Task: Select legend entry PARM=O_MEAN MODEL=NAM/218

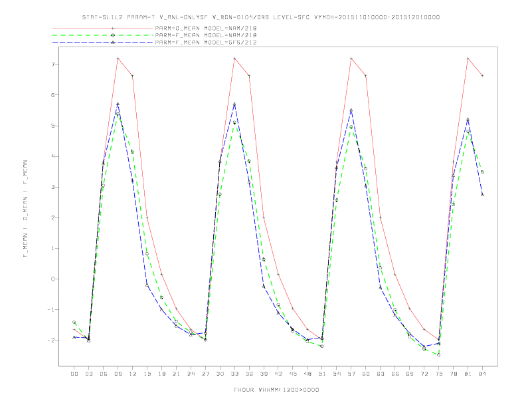Action: (206, 28)
